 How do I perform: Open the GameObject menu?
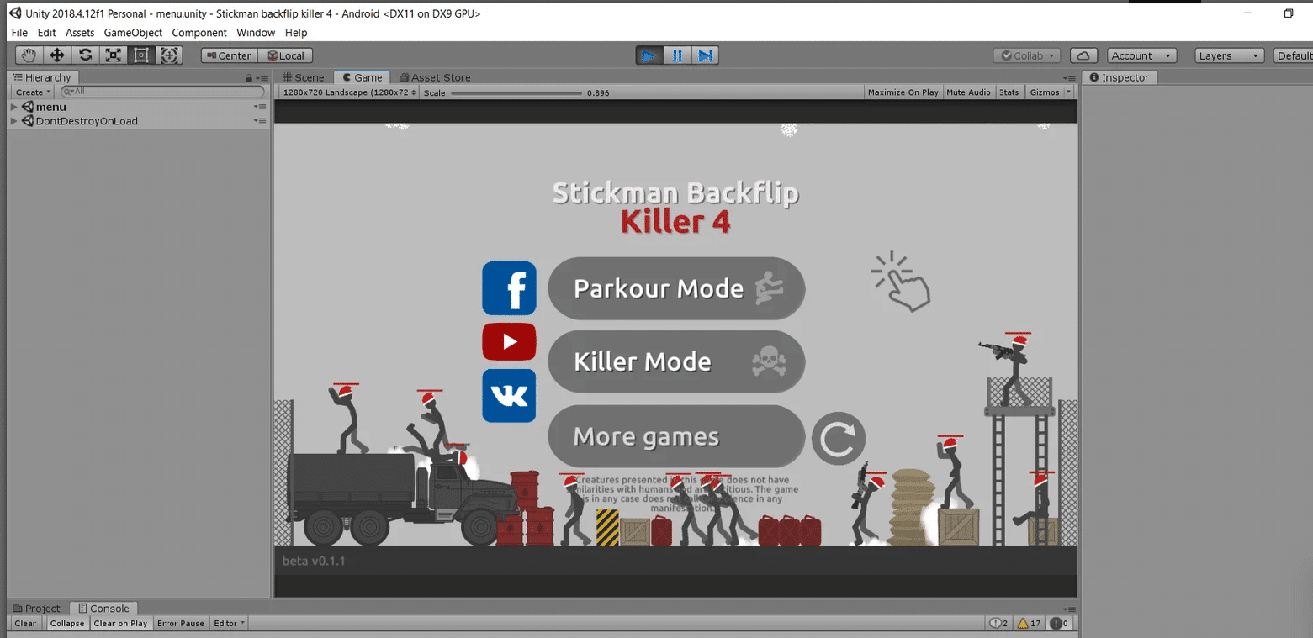click(132, 33)
